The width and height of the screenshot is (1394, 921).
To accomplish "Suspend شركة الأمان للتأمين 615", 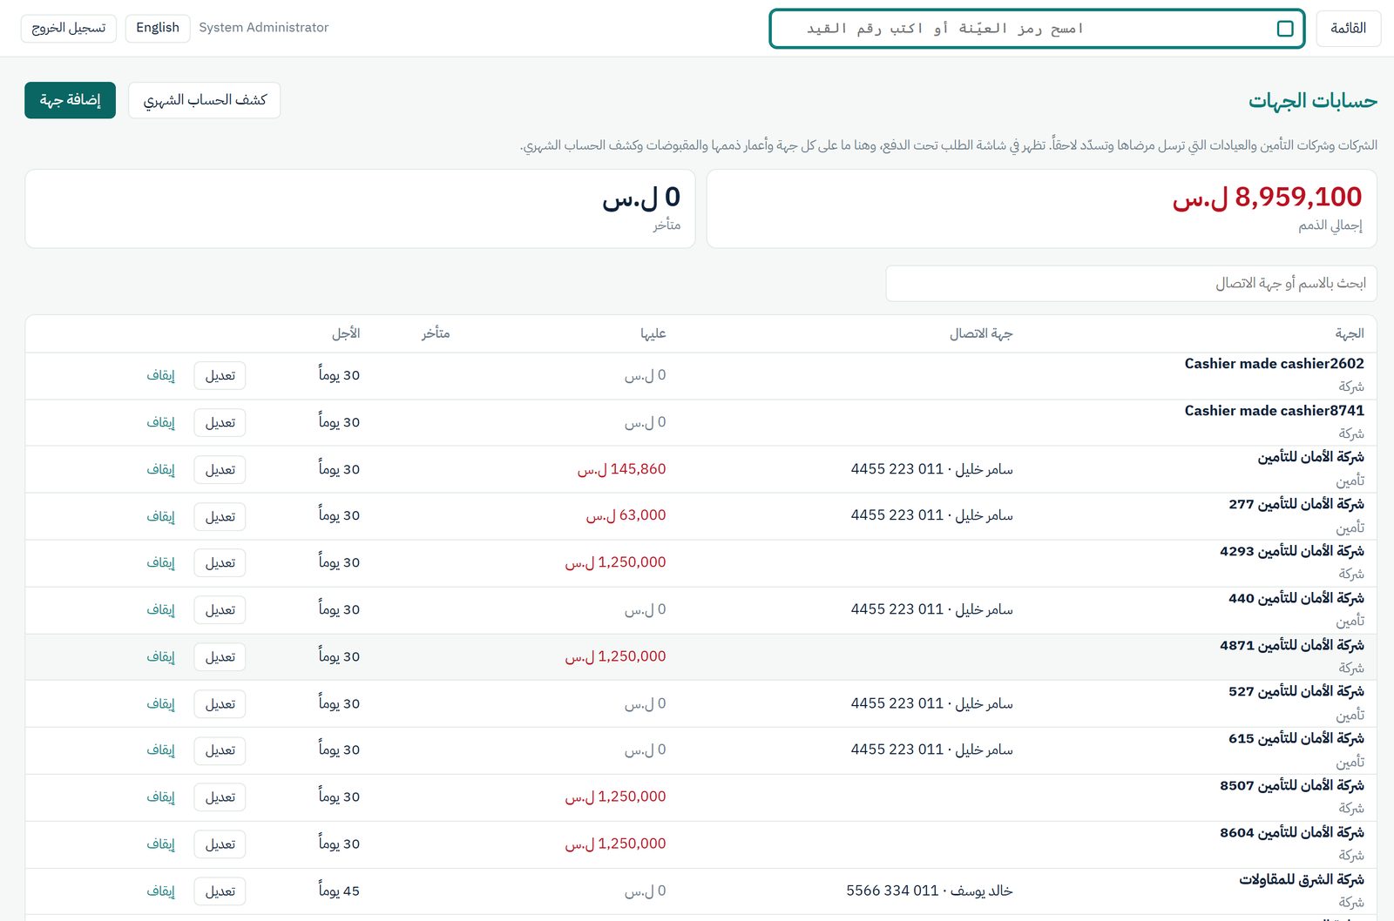I will pyautogui.click(x=160, y=750).
